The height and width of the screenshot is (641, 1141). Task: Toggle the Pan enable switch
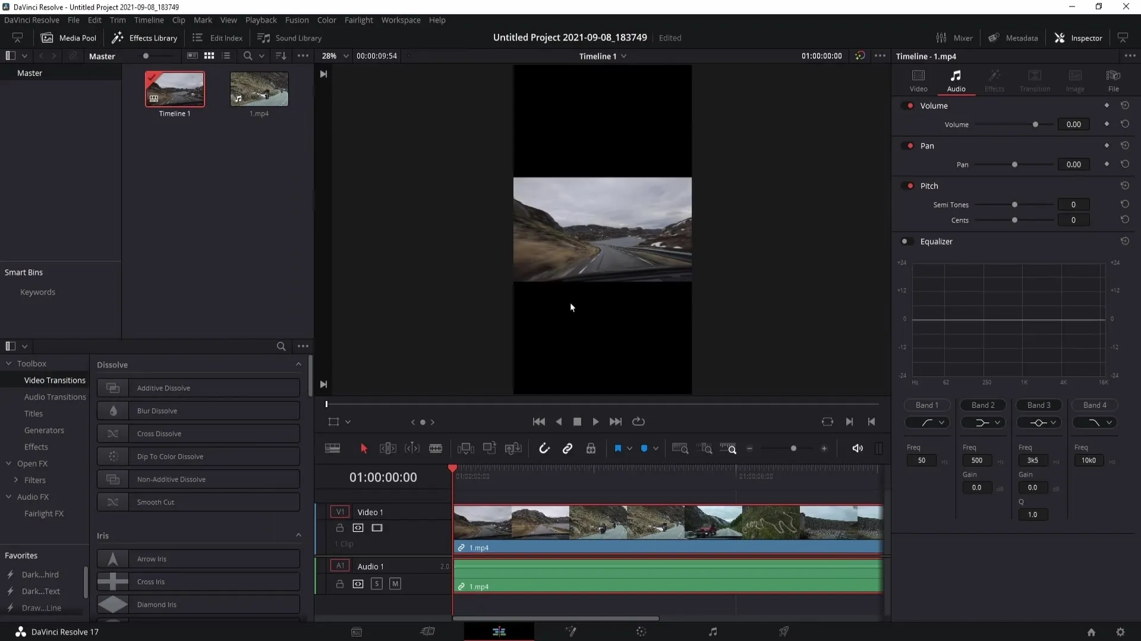(907, 146)
